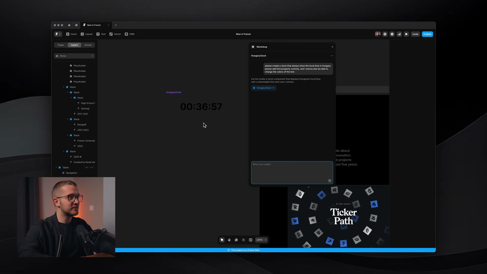Open the analytics bar chart icon
Image resolution: width=487 pixels, height=274 pixels.
(x=399, y=34)
